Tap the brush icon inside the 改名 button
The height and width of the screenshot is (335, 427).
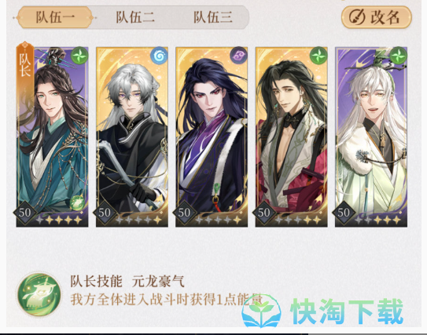357,17
